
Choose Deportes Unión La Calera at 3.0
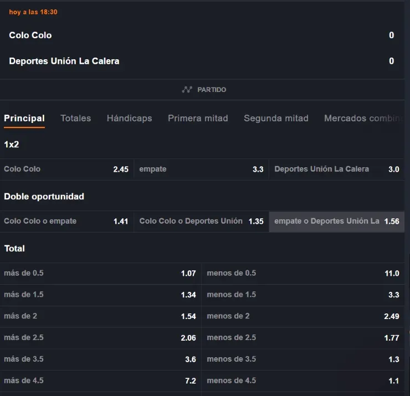(337, 169)
